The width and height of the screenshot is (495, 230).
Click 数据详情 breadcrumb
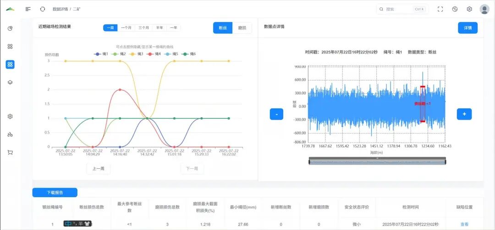coord(60,9)
